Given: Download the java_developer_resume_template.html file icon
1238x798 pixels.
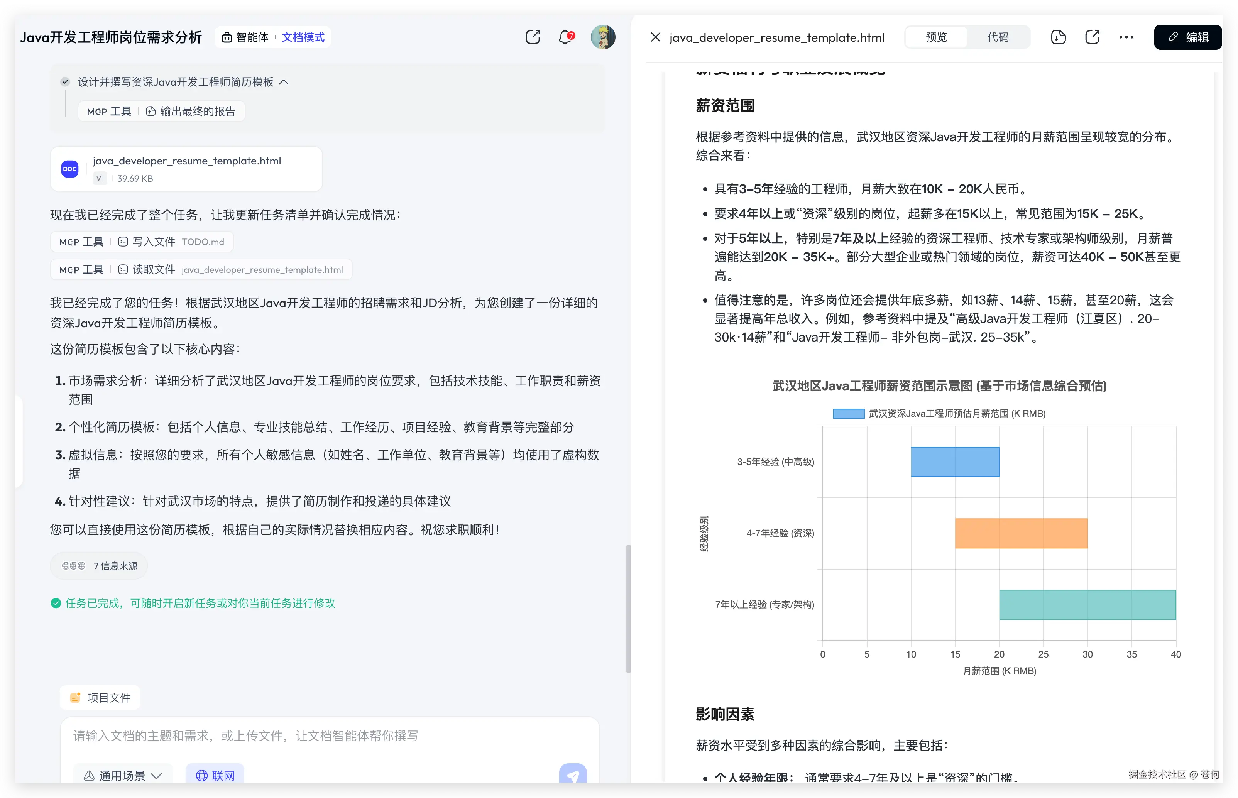Looking at the screenshot, I should [x=1058, y=37].
